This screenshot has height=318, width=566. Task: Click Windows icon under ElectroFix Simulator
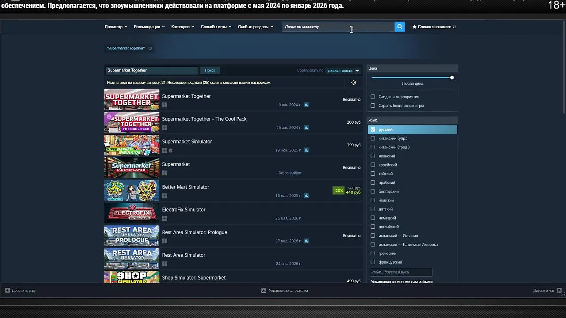point(164,219)
